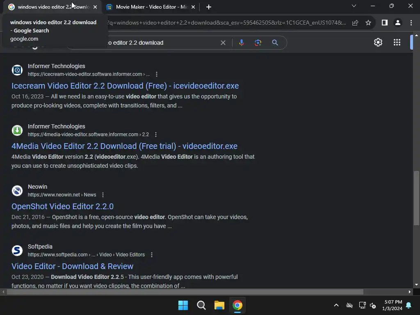Click the Softpedia site name

click(40, 247)
